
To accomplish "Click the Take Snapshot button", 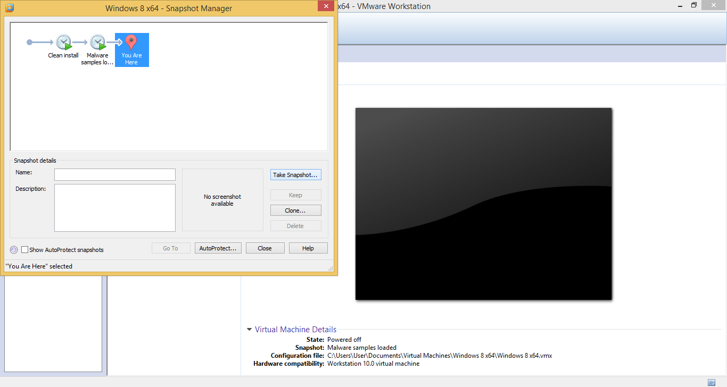I will (295, 175).
